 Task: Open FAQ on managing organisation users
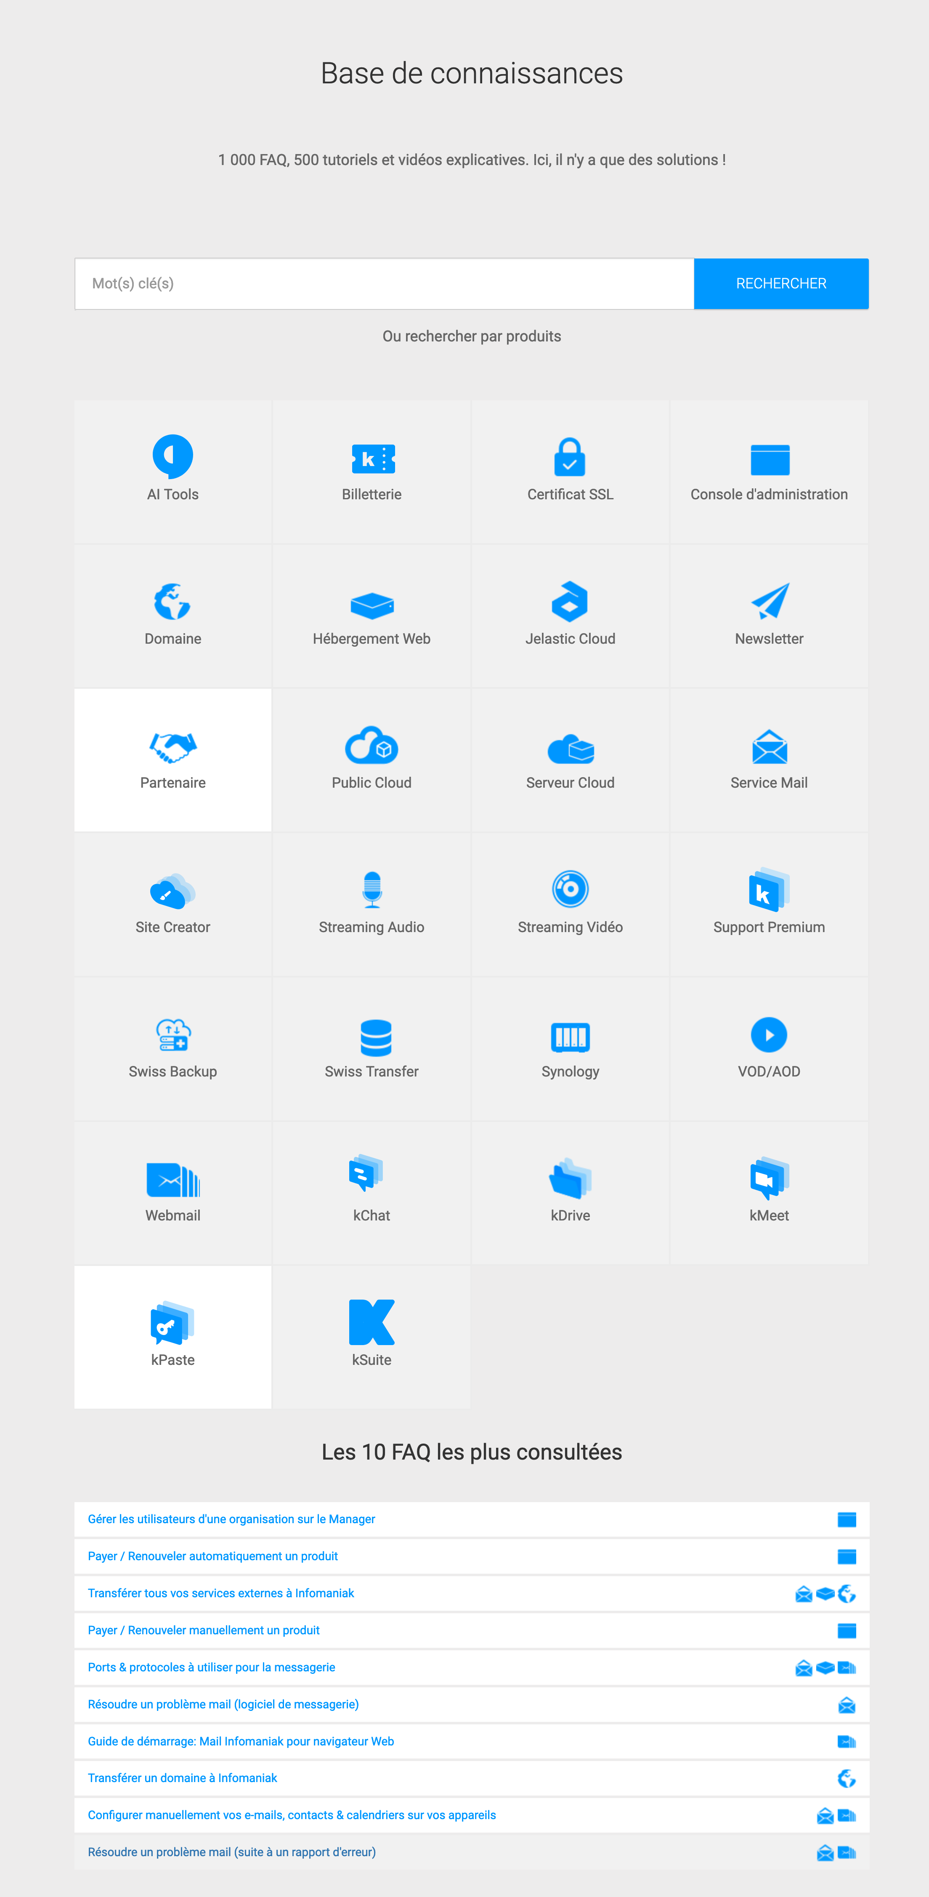[x=231, y=1519]
